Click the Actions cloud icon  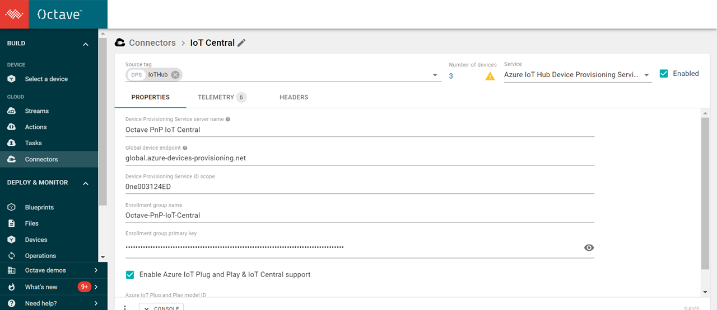pos(11,127)
